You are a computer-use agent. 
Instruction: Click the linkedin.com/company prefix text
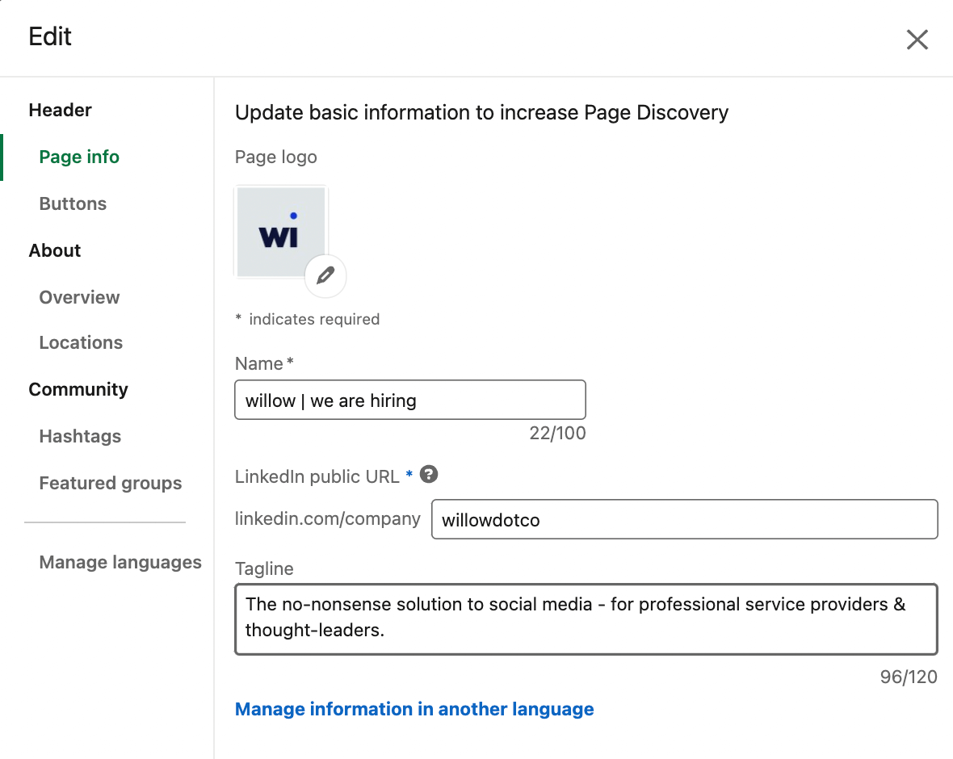coord(328,519)
